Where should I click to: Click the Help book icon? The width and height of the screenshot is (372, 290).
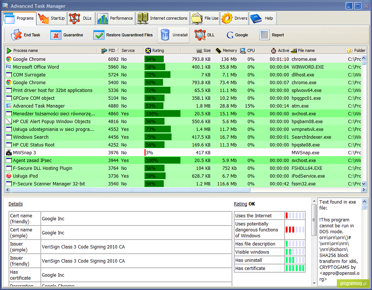tap(256, 18)
